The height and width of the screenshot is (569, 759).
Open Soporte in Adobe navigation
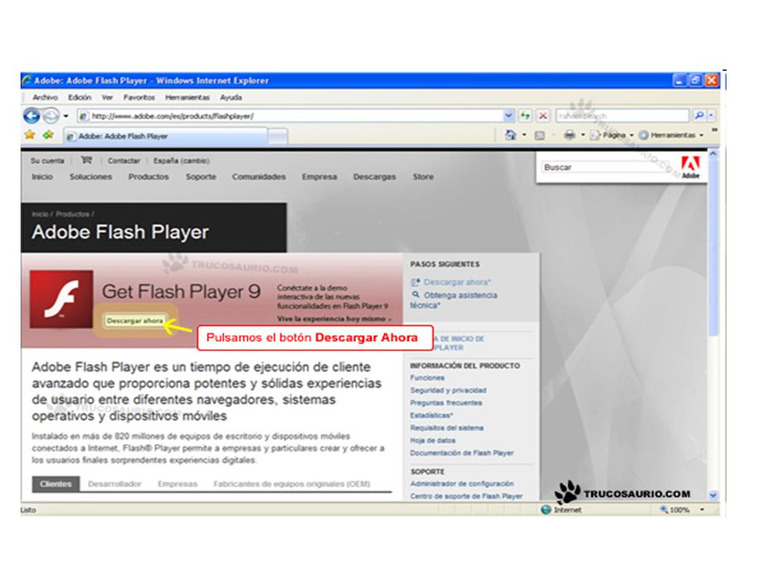(201, 176)
